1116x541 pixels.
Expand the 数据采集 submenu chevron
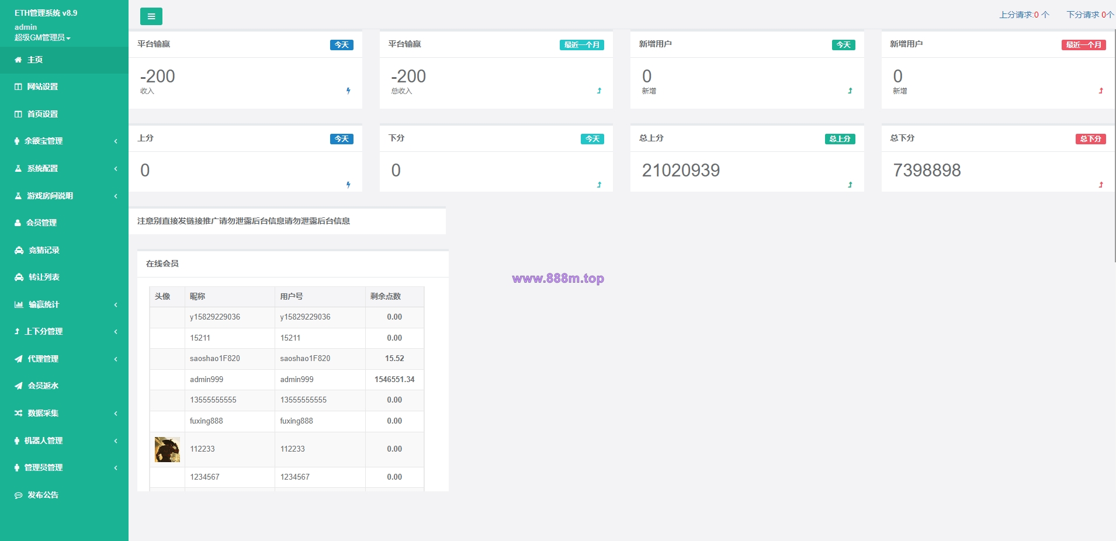click(x=116, y=413)
